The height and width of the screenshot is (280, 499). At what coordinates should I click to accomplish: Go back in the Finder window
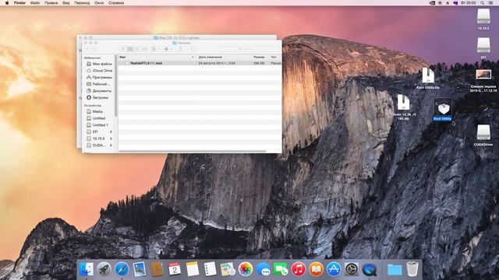[87, 49]
